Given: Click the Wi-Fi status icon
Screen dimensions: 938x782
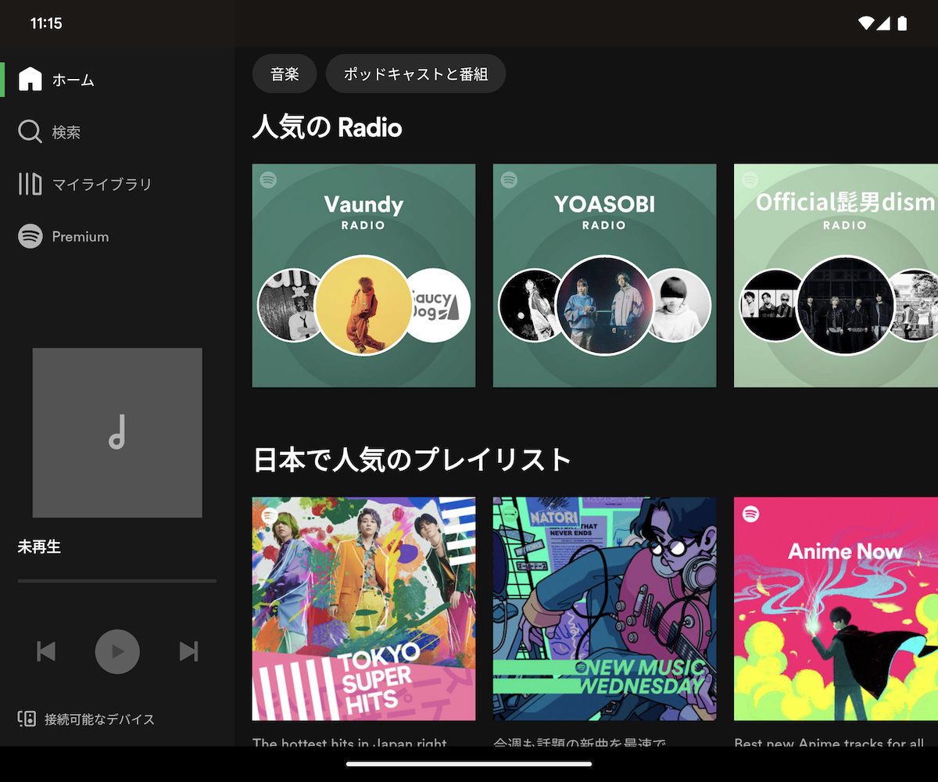Looking at the screenshot, I should [x=865, y=23].
